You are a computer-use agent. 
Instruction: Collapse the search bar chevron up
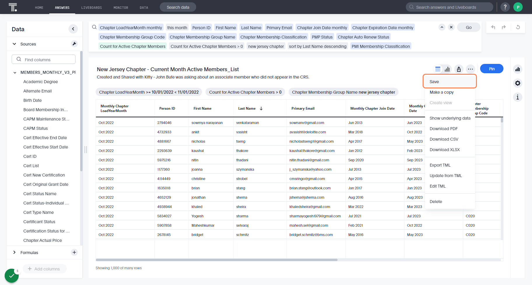442,27
